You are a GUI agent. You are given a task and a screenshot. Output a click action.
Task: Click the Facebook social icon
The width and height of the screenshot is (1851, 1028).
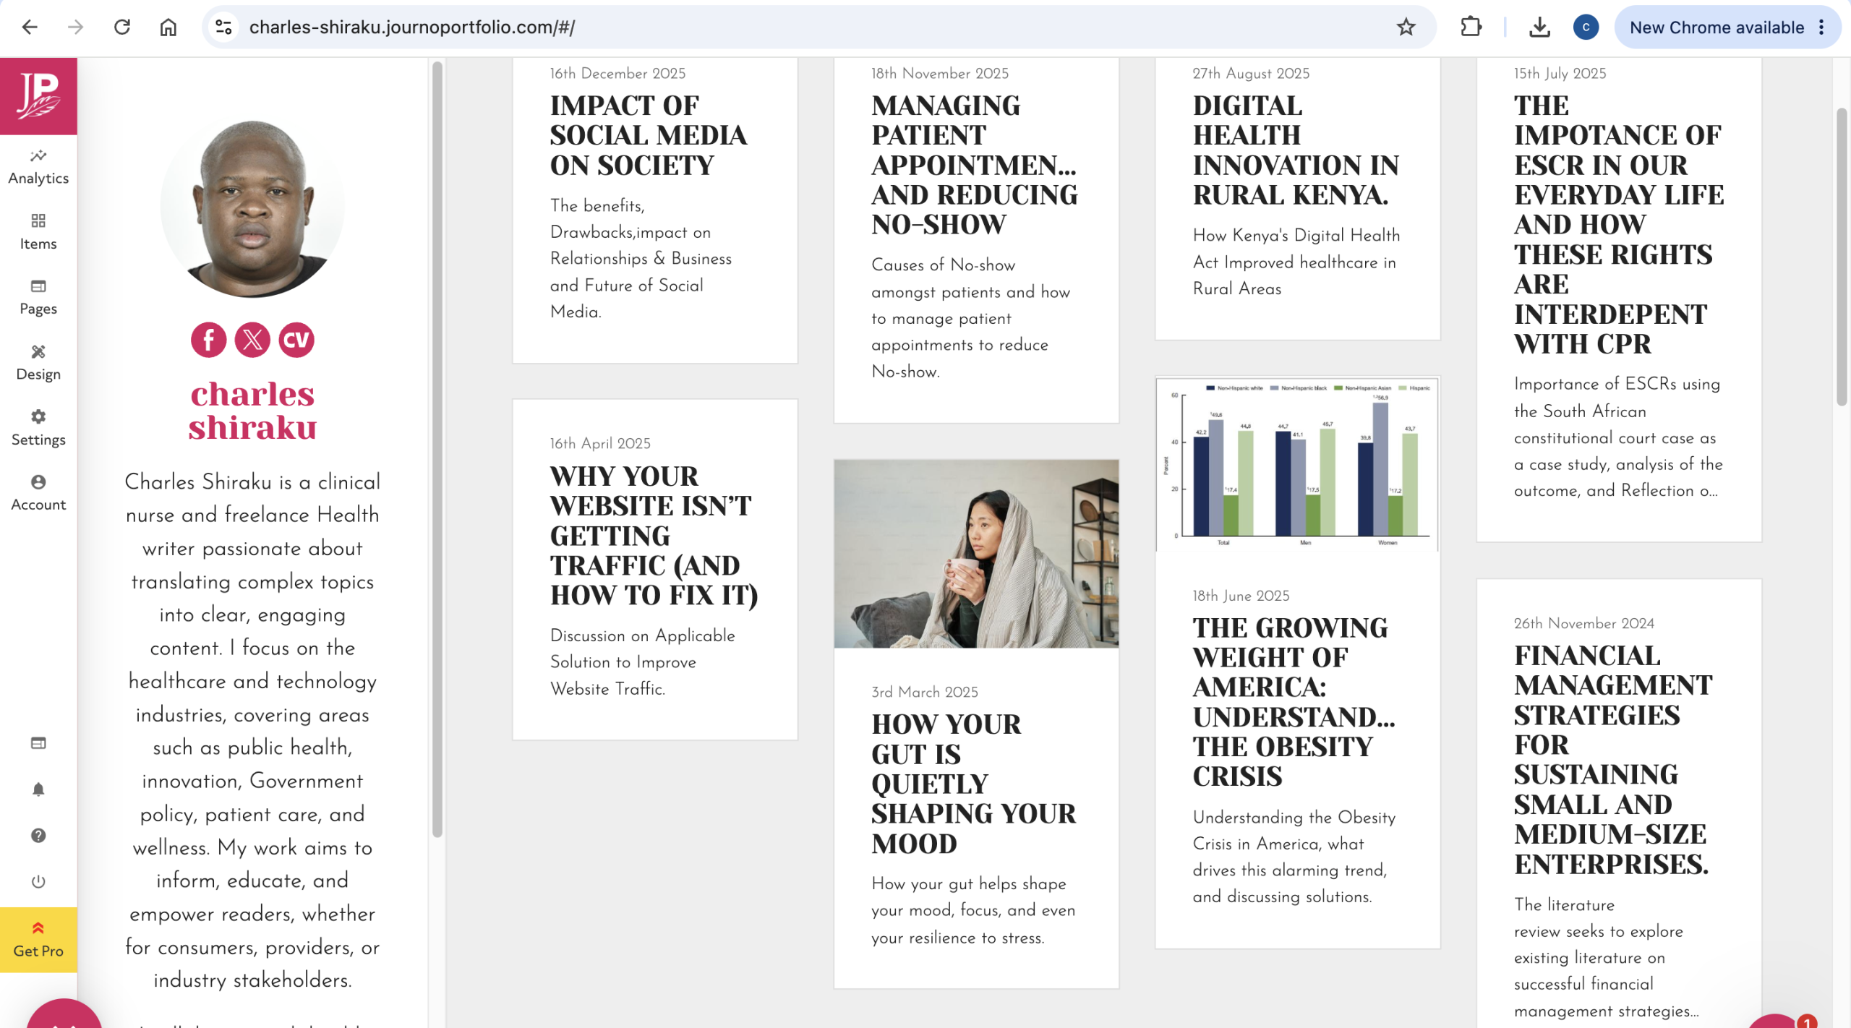tap(208, 340)
